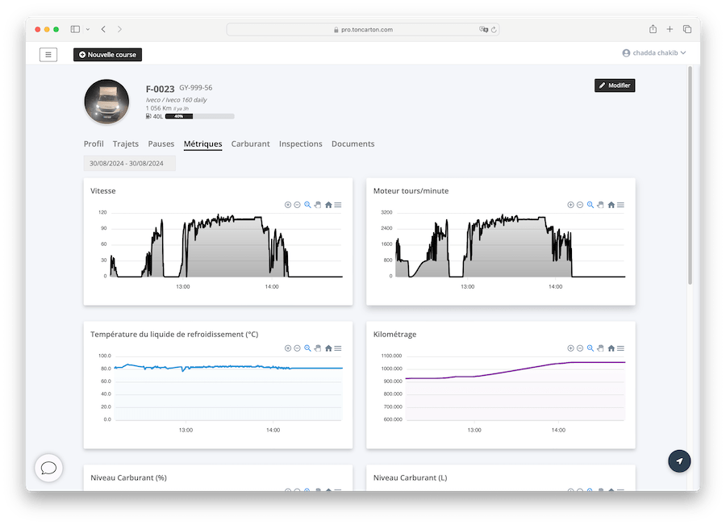The width and height of the screenshot is (726, 525).
Task: Open the Inspections tab
Action: pyautogui.click(x=300, y=144)
